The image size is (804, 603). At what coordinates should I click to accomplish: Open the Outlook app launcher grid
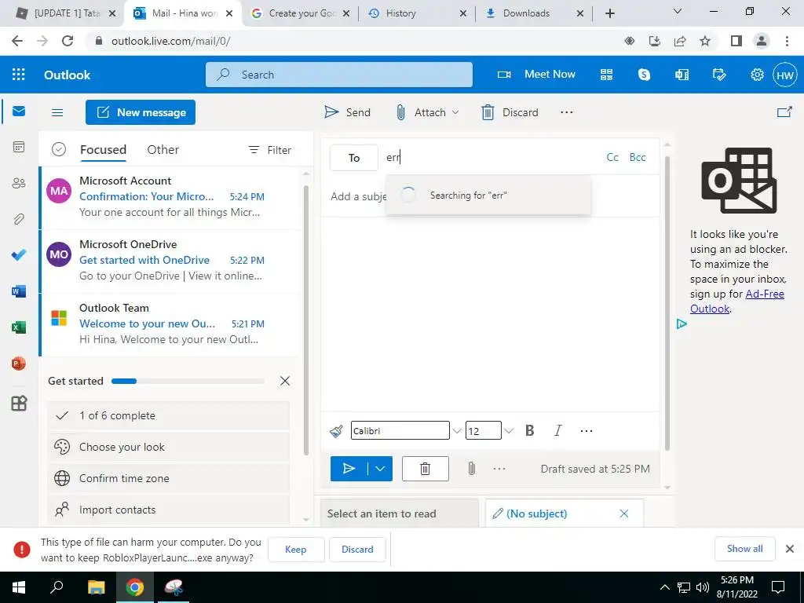(x=19, y=75)
